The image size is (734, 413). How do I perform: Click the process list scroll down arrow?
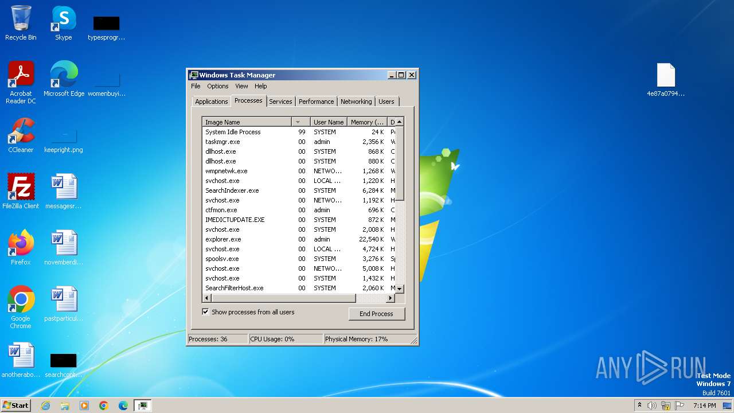coord(400,289)
